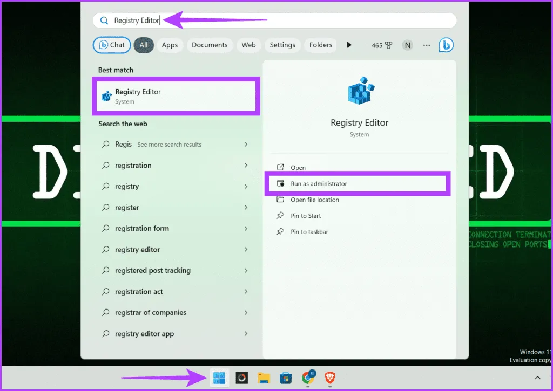
Task: Click the large Registry Editor app icon
Action: point(360,91)
